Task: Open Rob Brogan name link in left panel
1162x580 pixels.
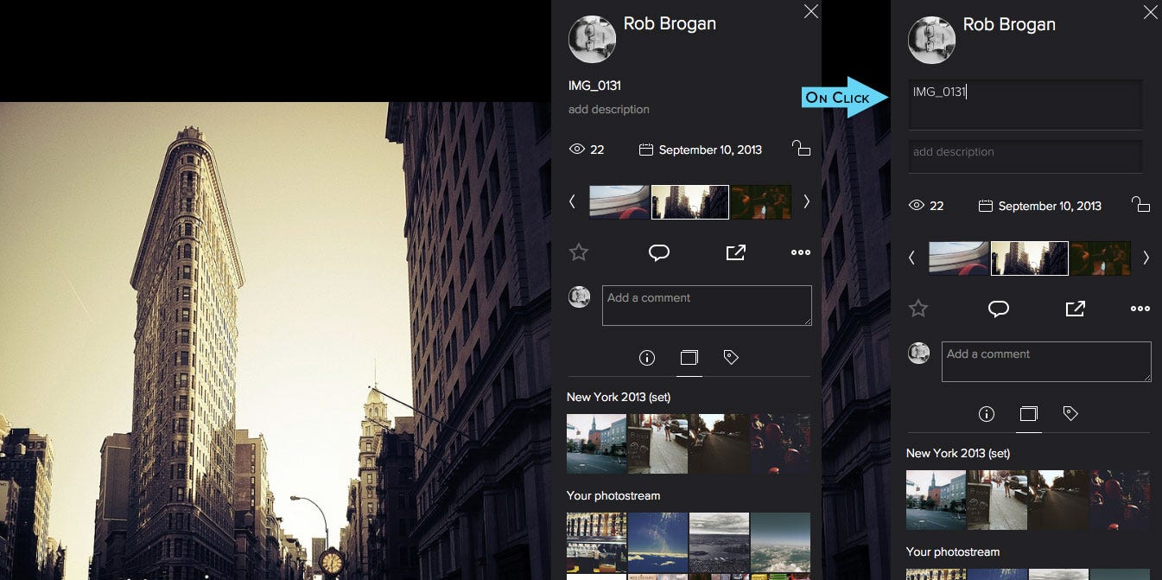Action: tap(670, 24)
